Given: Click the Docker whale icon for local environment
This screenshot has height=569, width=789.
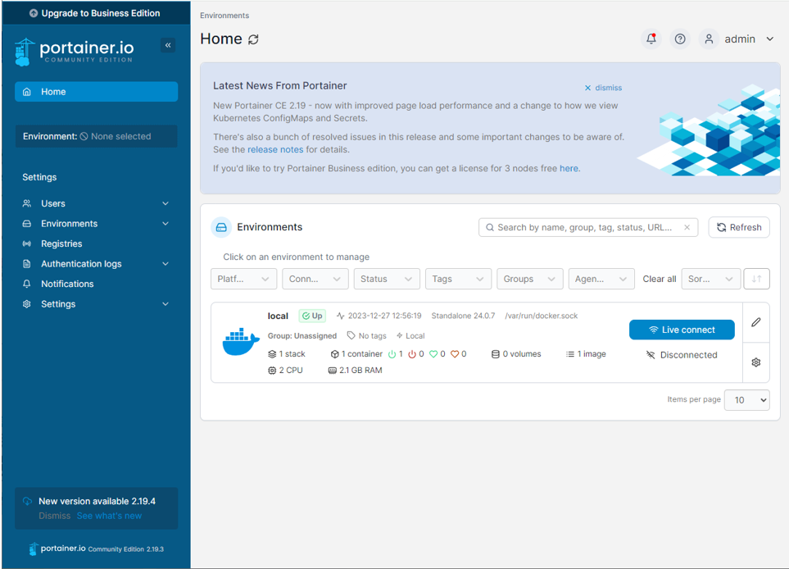Looking at the screenshot, I should (x=240, y=342).
